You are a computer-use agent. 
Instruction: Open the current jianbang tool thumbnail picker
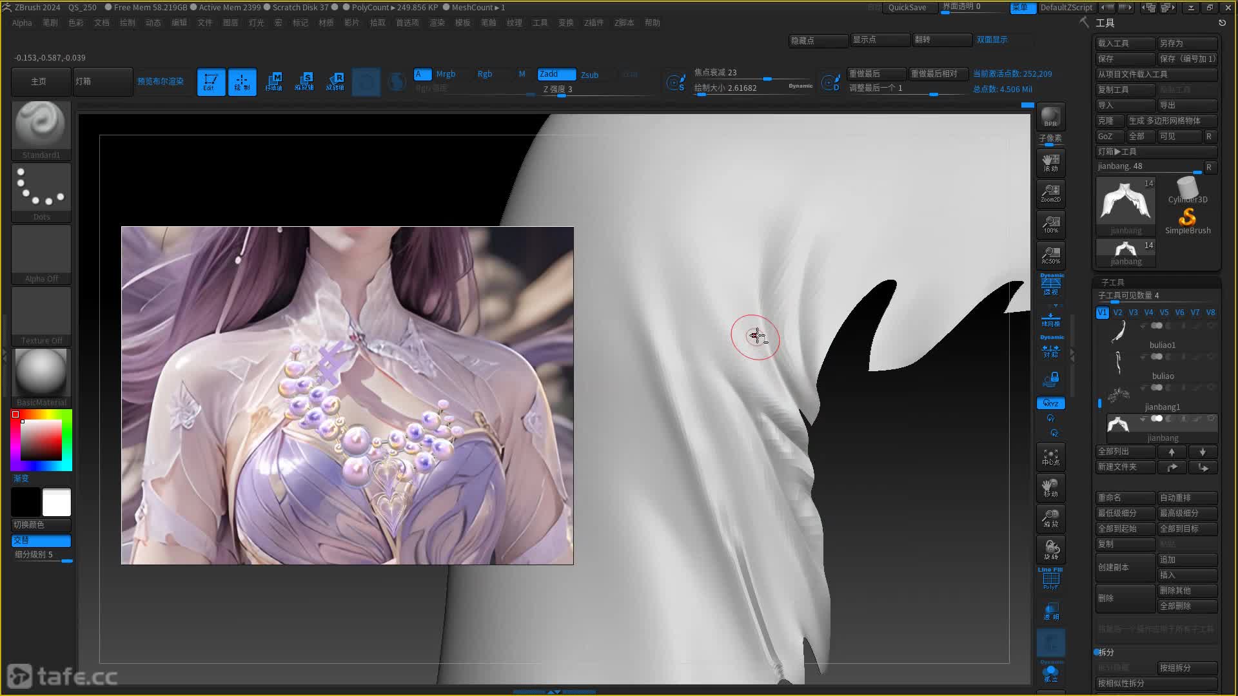coord(1126,206)
